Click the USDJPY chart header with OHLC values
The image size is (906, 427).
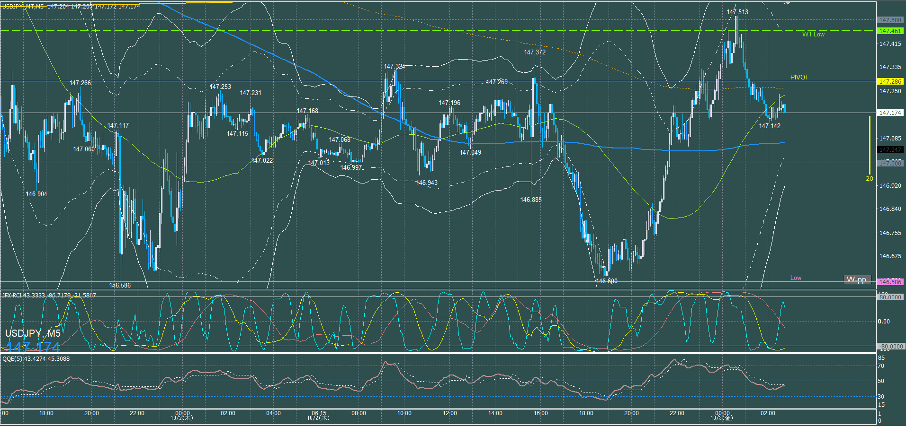71,7
